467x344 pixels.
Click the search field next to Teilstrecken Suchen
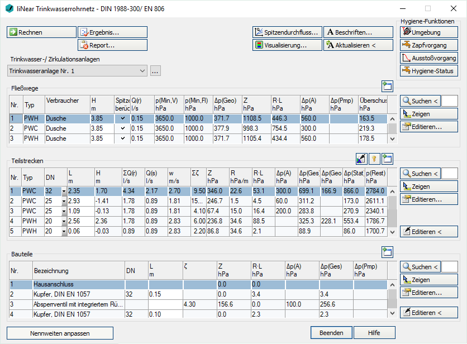click(x=450, y=173)
